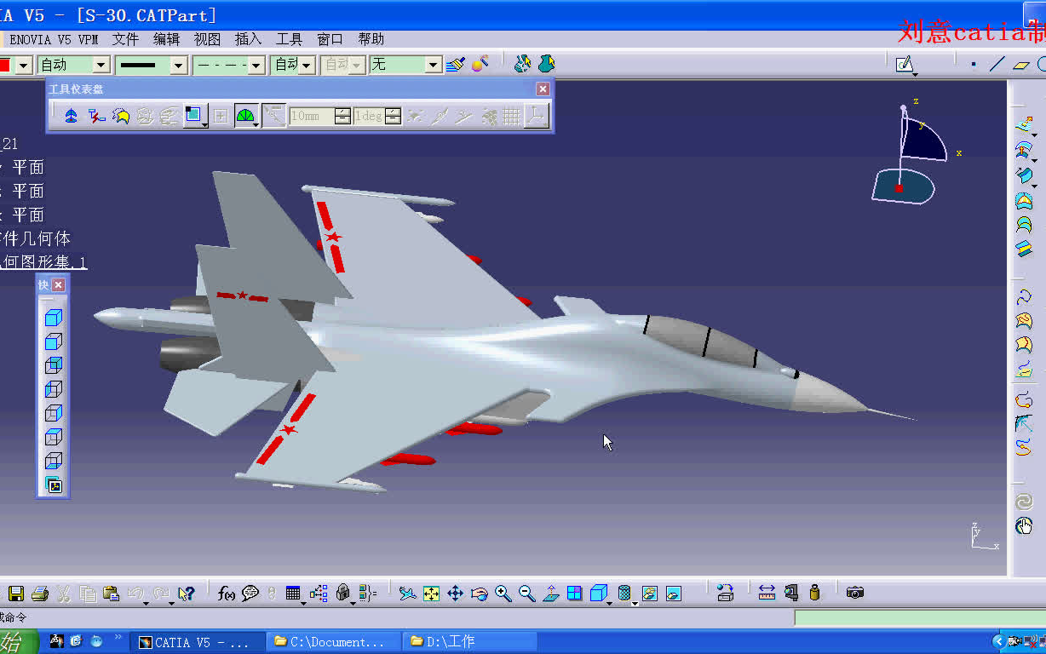Click the Print icon
This screenshot has height=654, width=1046.
(40, 593)
